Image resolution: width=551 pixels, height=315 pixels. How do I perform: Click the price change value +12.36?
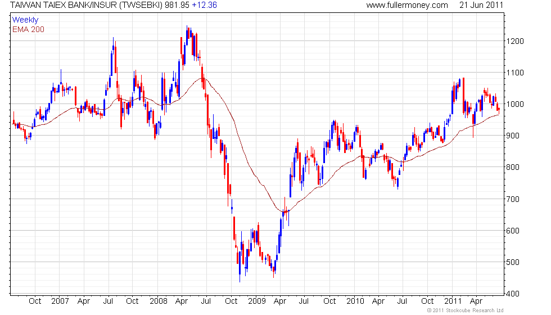(204, 5)
